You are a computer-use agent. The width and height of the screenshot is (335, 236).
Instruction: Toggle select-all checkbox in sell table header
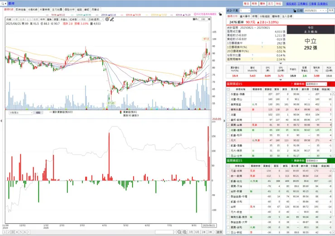228,166
